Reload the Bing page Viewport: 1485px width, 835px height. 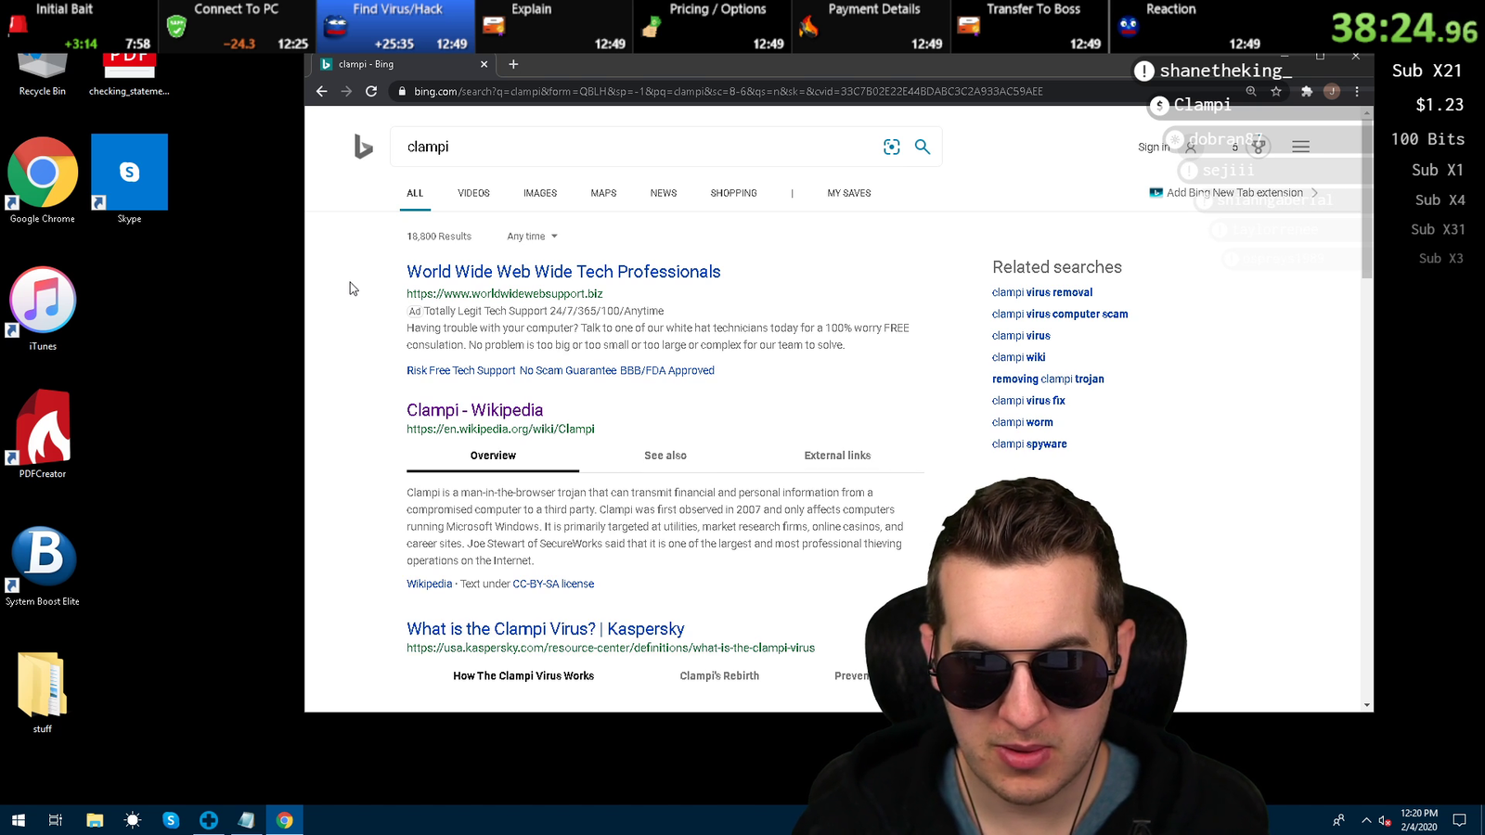coord(371,91)
